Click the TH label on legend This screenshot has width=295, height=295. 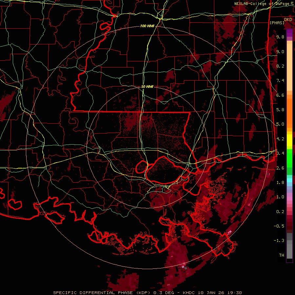pos(282,255)
